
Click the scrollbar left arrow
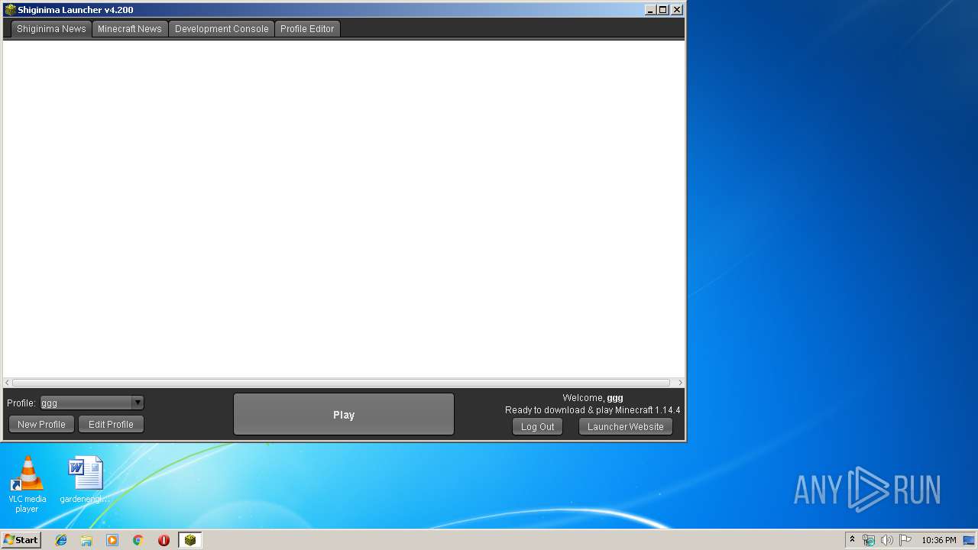8,383
